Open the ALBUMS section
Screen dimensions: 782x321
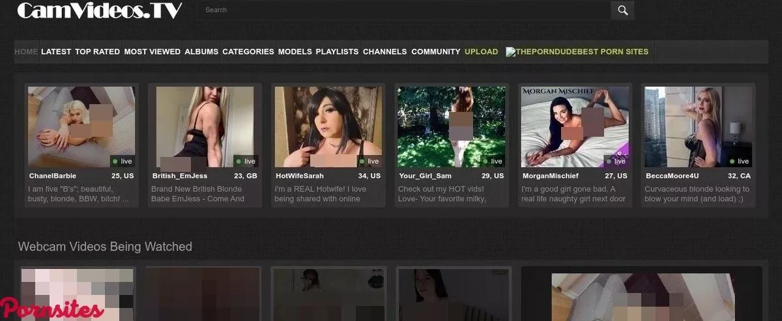coord(201,51)
